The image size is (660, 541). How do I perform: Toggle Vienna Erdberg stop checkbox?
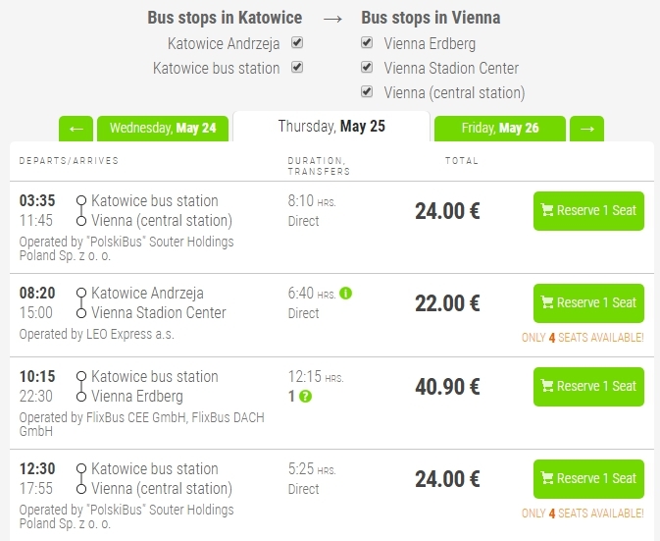(x=367, y=42)
